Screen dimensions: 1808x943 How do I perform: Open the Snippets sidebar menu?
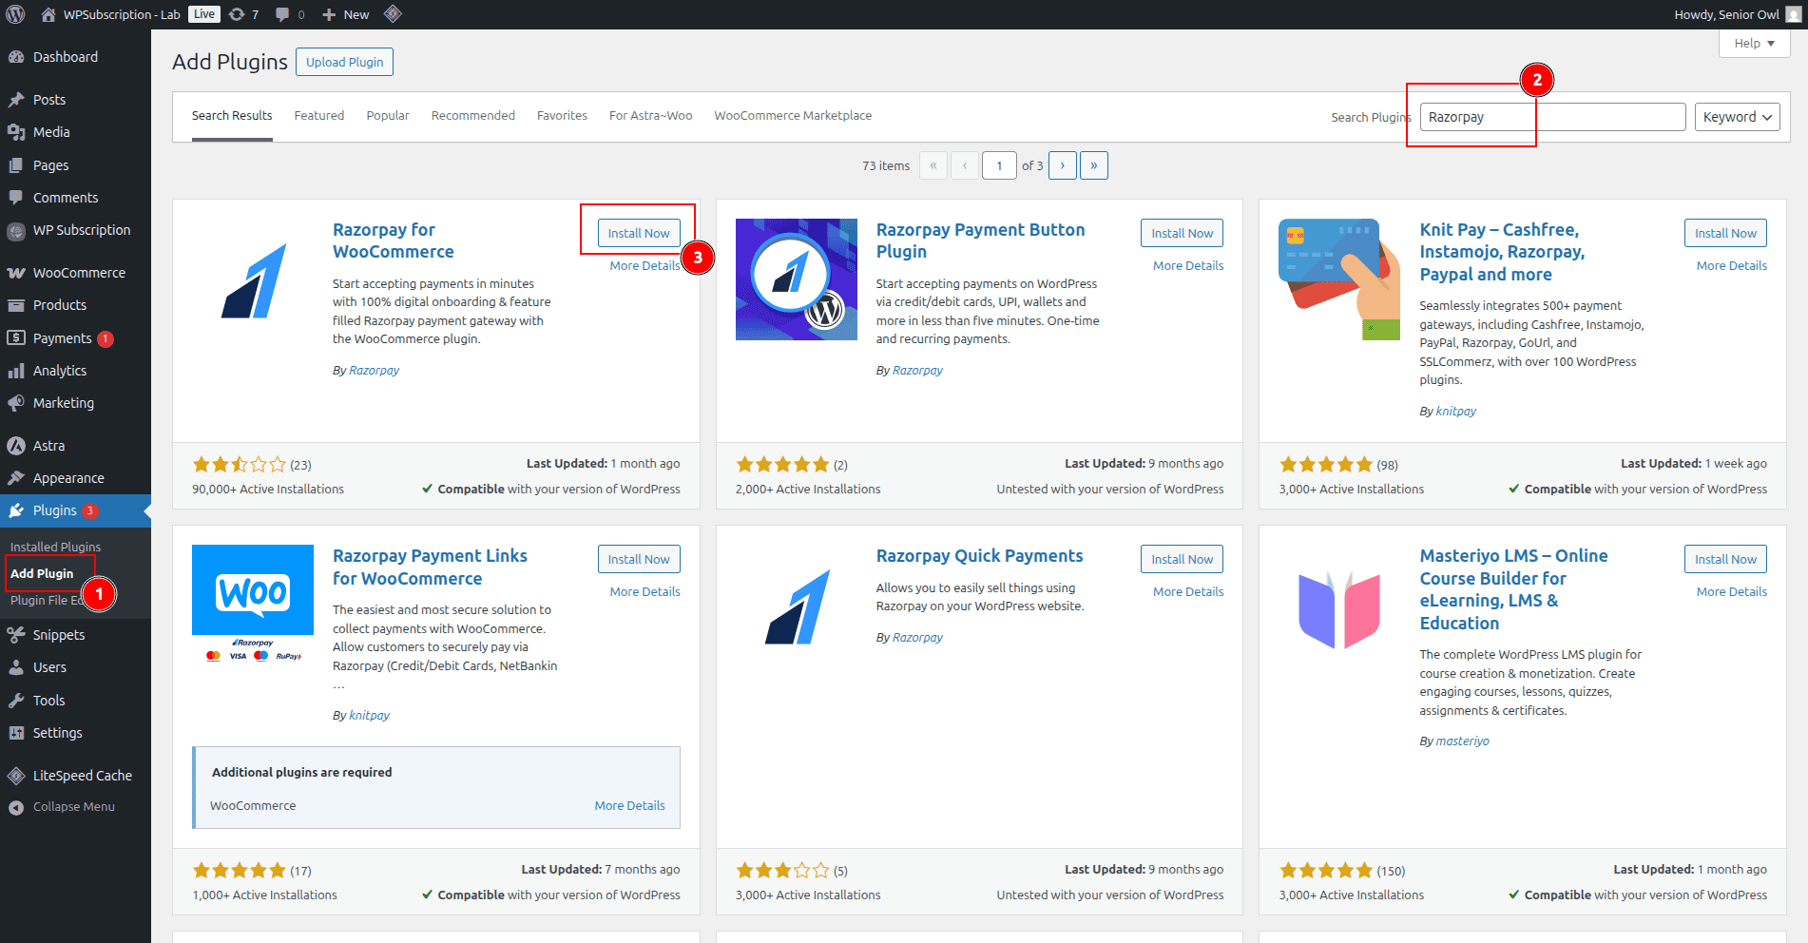58,635
